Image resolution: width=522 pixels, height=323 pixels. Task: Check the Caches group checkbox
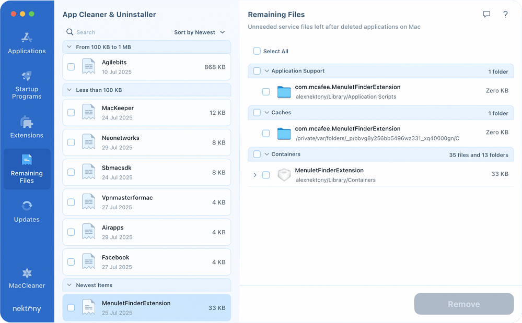pyautogui.click(x=257, y=112)
